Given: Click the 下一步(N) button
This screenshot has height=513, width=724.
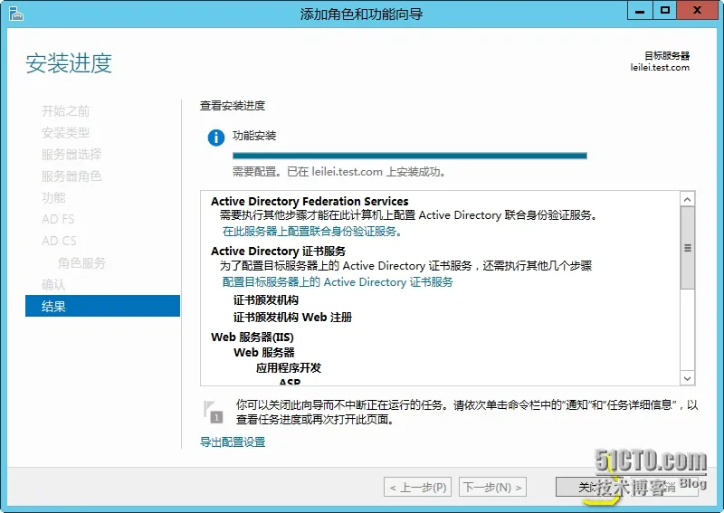Looking at the screenshot, I should (x=492, y=487).
